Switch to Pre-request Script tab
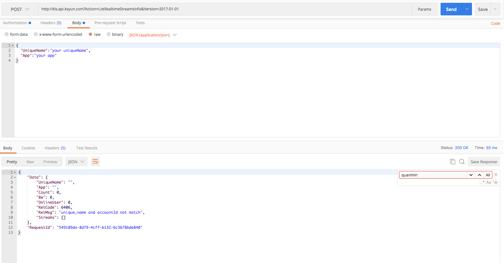The height and width of the screenshot is (263, 504). point(110,23)
